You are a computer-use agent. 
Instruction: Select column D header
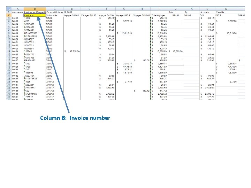pyautogui.click(x=72, y=9)
